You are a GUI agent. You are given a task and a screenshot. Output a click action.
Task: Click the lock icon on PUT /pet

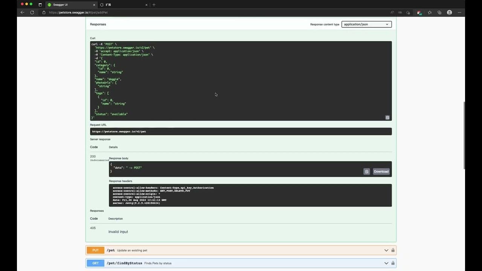(x=393, y=250)
